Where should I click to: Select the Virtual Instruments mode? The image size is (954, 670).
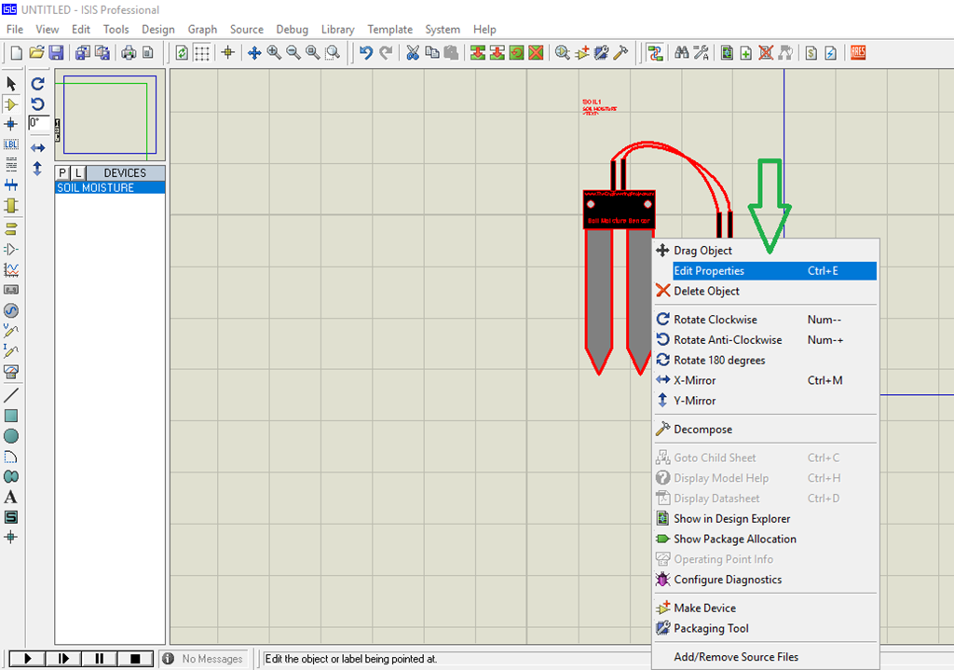coord(11,373)
